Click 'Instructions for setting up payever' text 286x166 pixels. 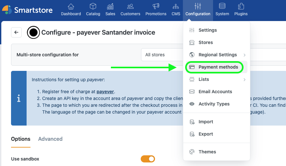click(68, 80)
